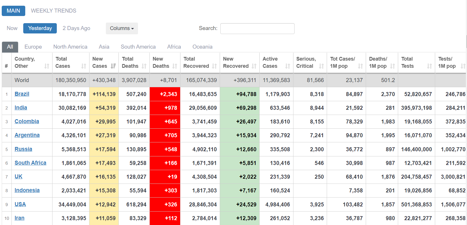Filter table to South America tab
This screenshot has width=467, height=225.
coord(138,47)
